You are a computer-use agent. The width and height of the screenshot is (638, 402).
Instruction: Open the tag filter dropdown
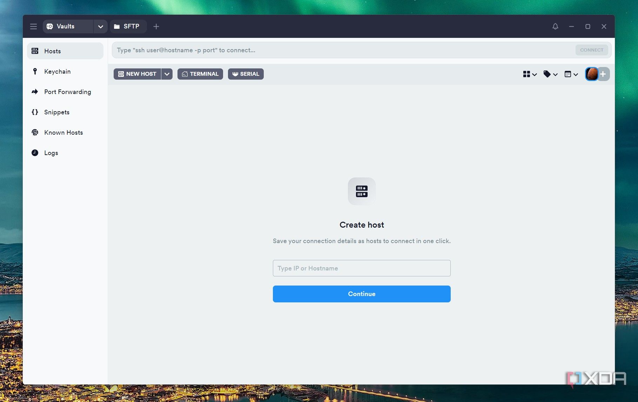tap(550, 74)
